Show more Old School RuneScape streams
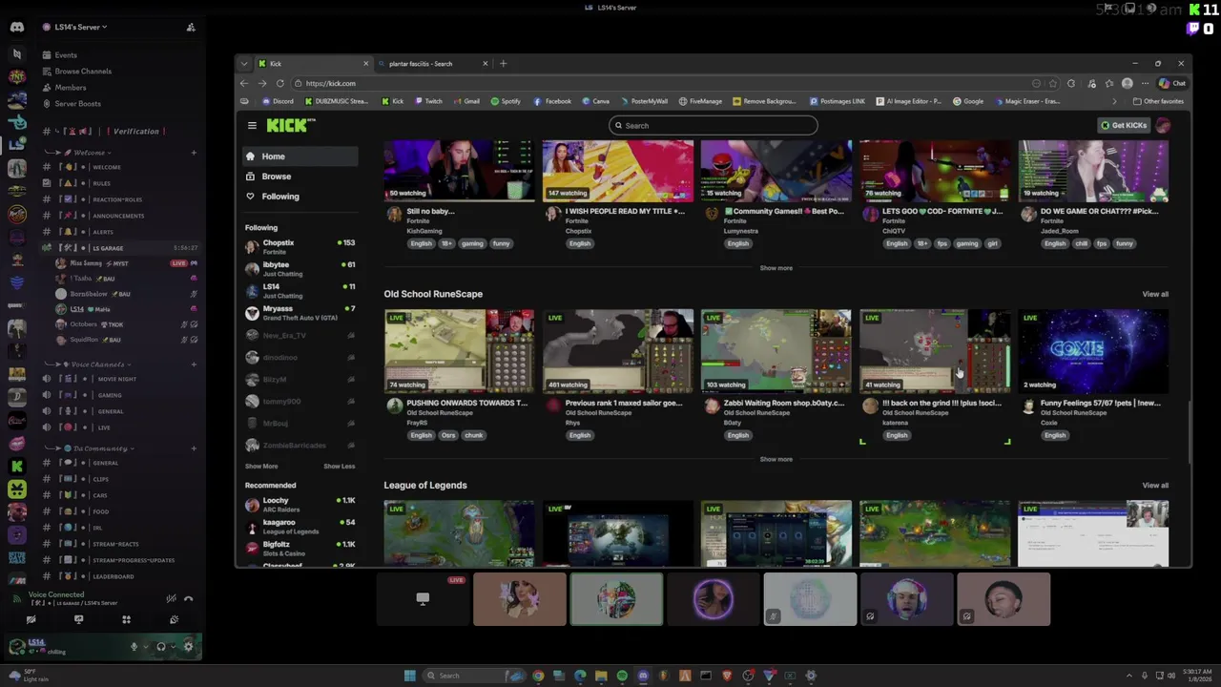This screenshot has width=1221, height=687. point(776,459)
